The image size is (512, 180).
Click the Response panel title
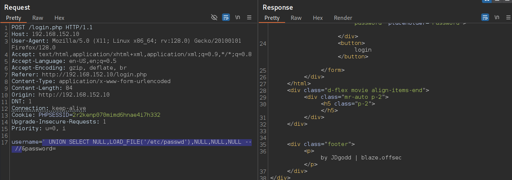pos(278,7)
